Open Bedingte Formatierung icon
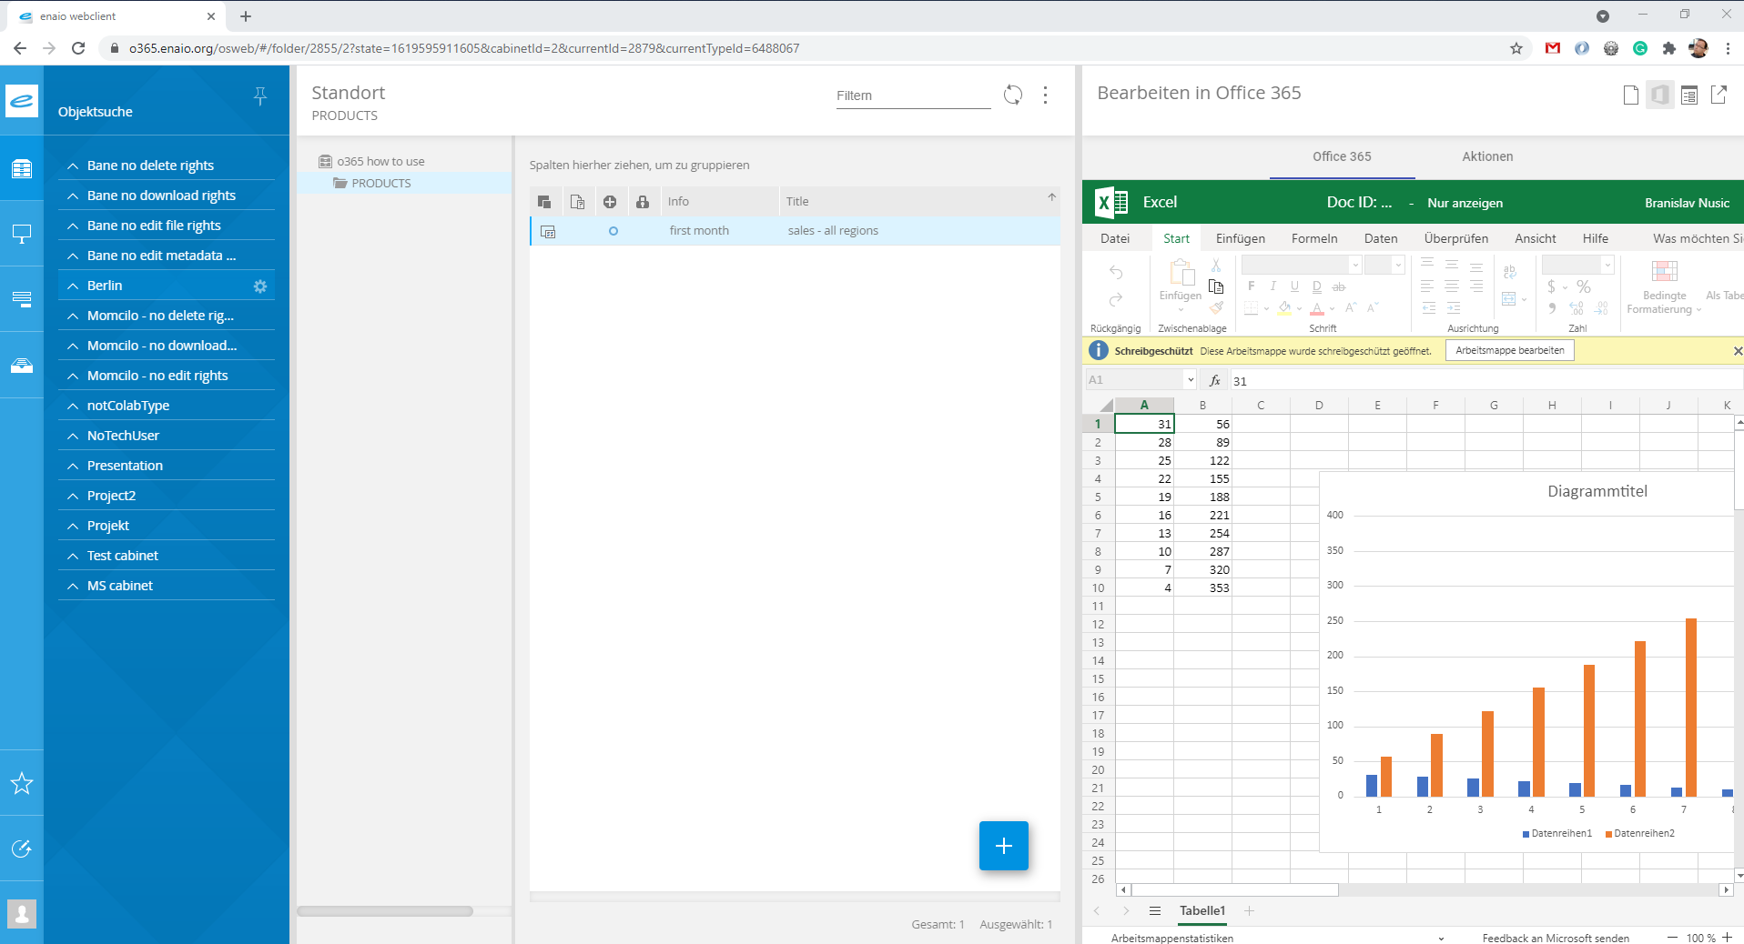The width and height of the screenshot is (1744, 944). (1664, 271)
